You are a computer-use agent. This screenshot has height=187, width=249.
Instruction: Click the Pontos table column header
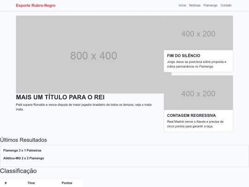click(x=67, y=183)
